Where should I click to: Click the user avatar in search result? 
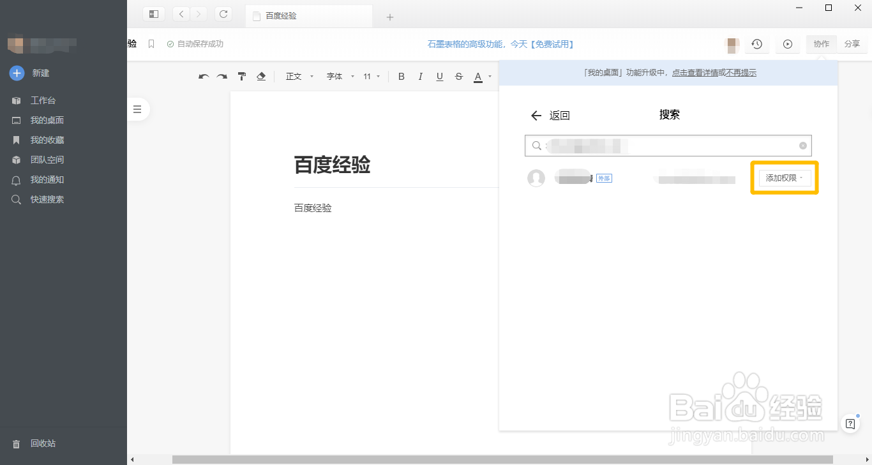click(536, 178)
